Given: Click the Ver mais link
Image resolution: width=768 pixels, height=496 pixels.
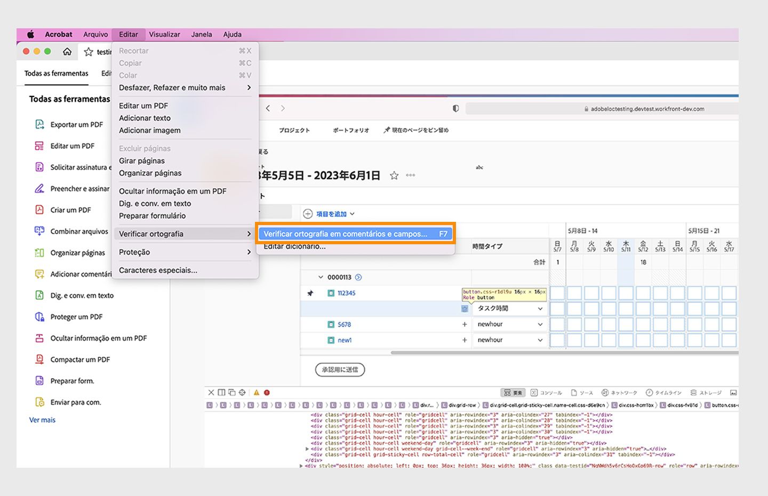Looking at the screenshot, I should [x=42, y=420].
